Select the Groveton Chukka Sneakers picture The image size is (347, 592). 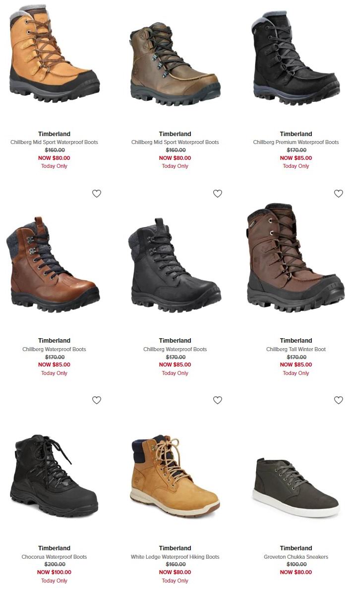pyautogui.click(x=296, y=488)
